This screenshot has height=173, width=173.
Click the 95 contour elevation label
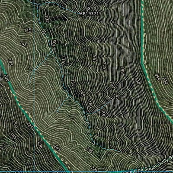click(43, 32)
